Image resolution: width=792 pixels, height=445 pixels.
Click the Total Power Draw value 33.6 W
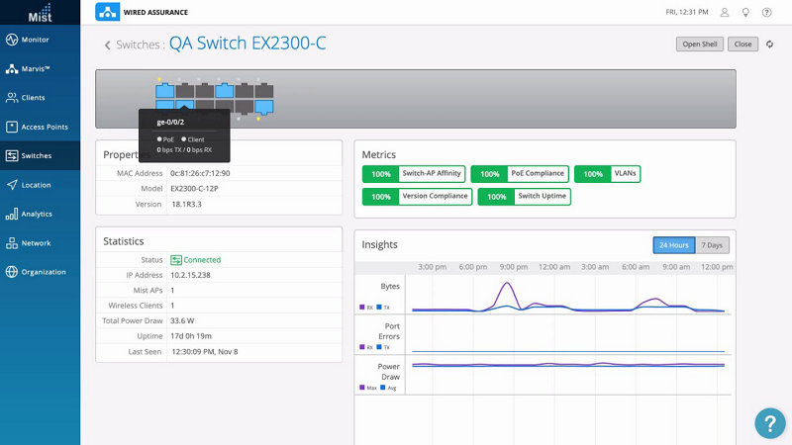(182, 320)
